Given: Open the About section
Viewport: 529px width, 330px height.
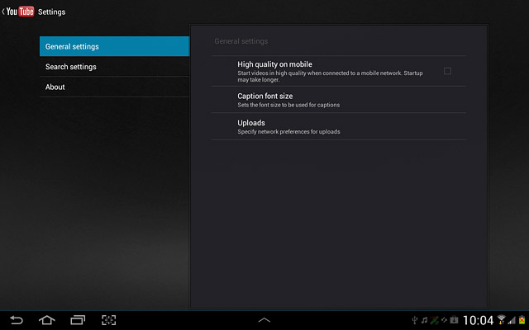Looking at the screenshot, I should pyautogui.click(x=114, y=87).
